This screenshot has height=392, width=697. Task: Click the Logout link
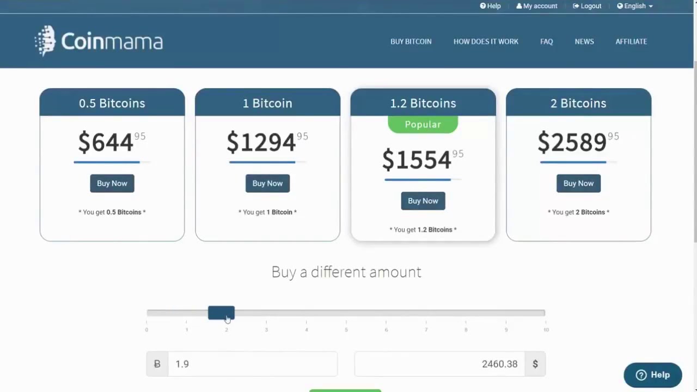tap(587, 6)
